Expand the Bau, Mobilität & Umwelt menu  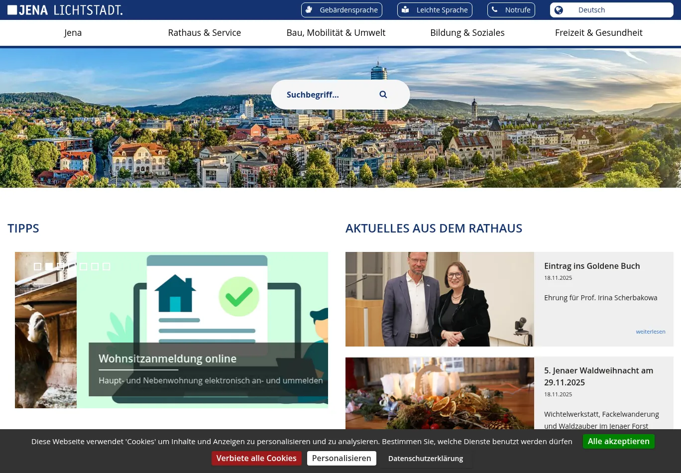(x=336, y=33)
